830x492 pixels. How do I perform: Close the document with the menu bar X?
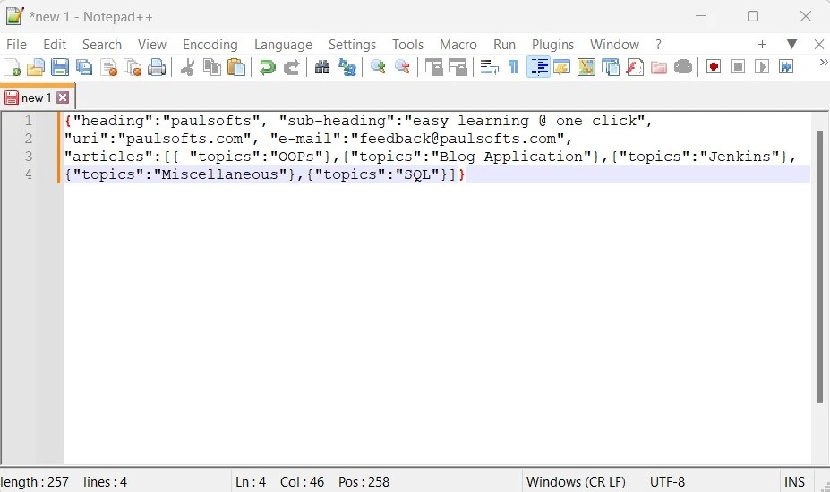(x=819, y=45)
